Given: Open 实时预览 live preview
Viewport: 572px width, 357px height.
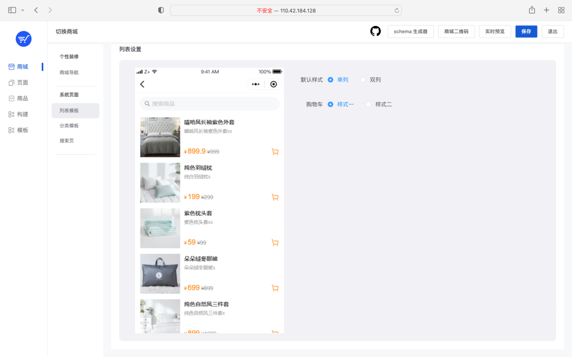Looking at the screenshot, I should pyautogui.click(x=495, y=32).
